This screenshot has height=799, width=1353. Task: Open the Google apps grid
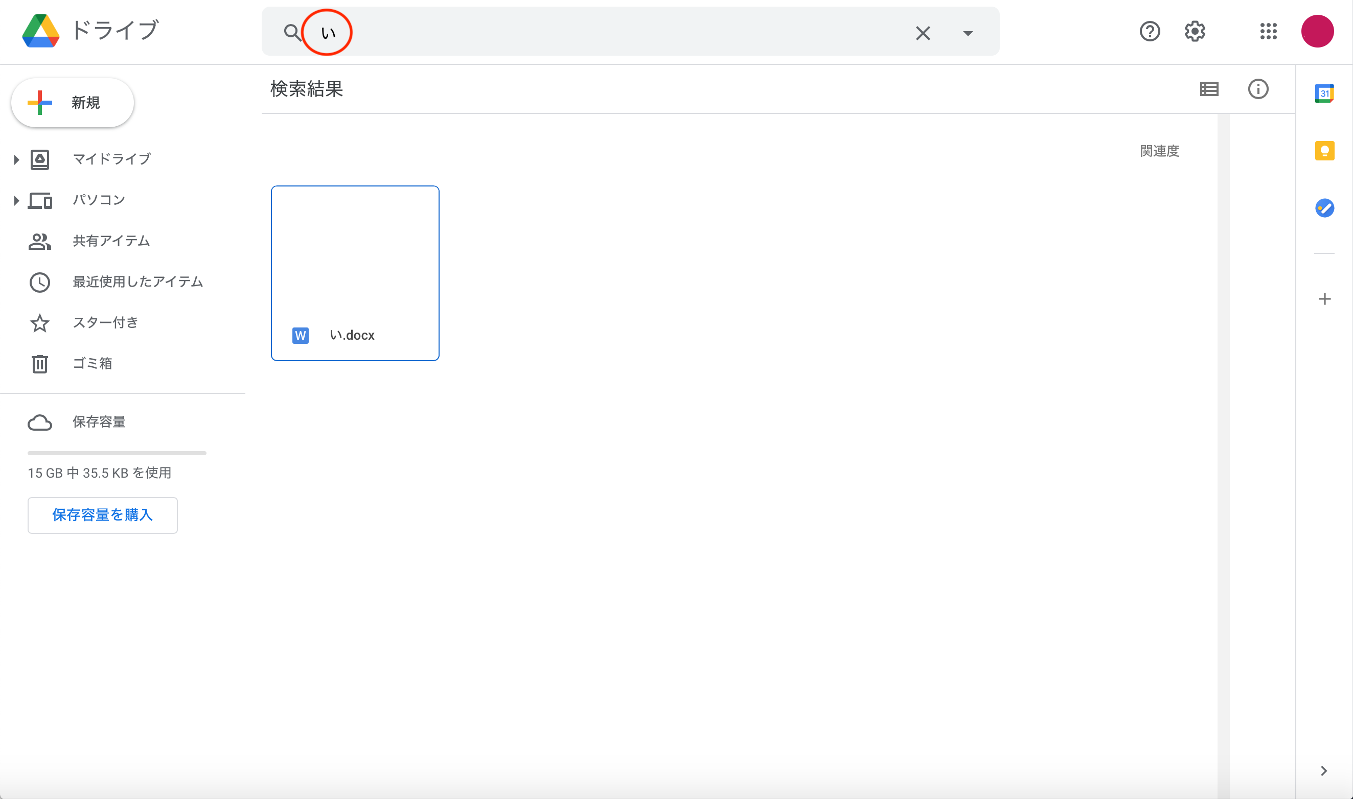(1269, 31)
